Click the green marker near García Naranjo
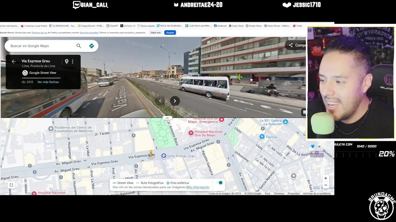Viewport: 396px width, 222px height. coord(294,176)
